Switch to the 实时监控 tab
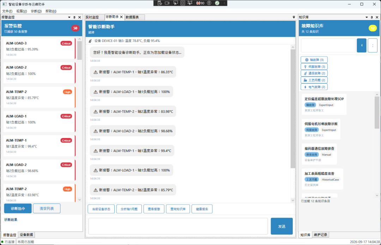This screenshot has width=381, height=245. pyautogui.click(x=95, y=17)
